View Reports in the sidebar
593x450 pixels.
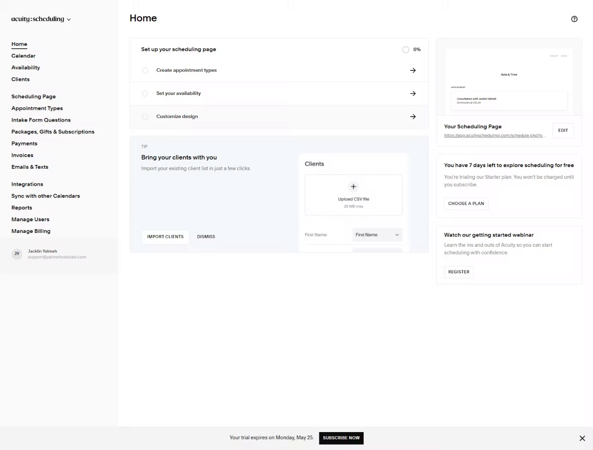(x=22, y=207)
